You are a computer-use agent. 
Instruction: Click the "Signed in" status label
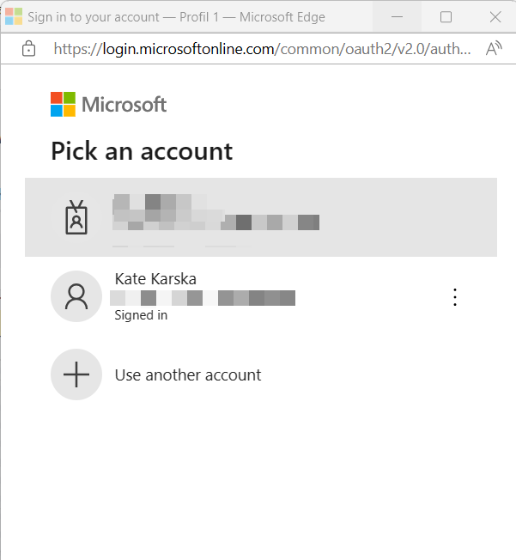coord(141,315)
